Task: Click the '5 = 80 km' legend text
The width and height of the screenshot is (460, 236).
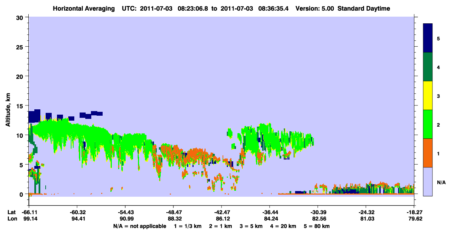Action: tap(316, 226)
